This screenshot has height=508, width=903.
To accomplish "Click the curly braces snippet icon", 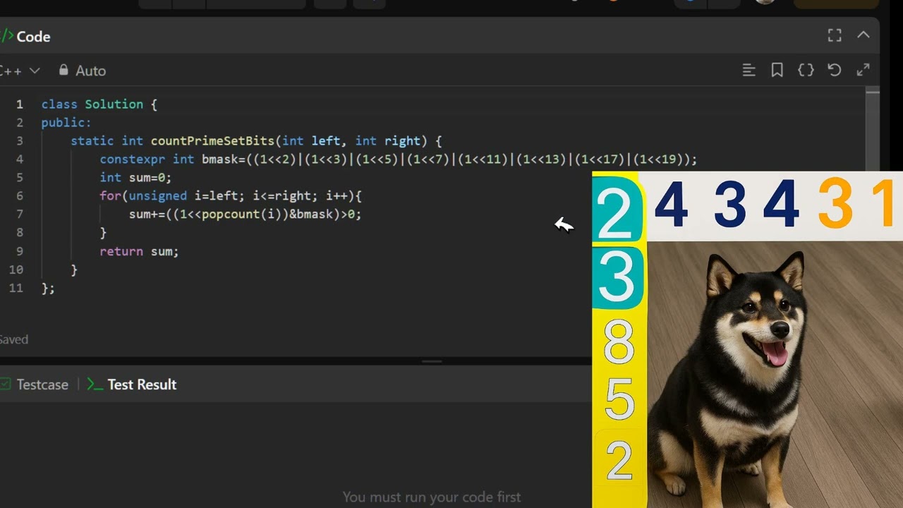I will click(x=806, y=70).
